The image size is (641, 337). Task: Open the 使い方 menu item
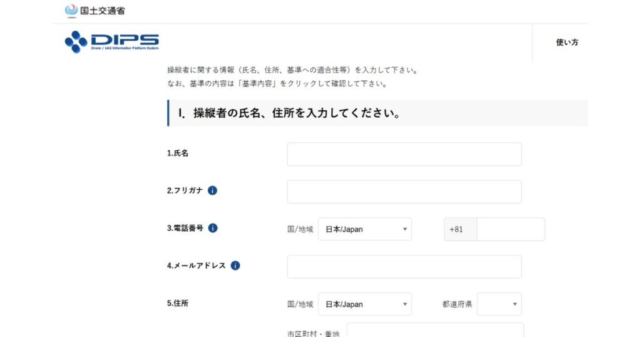point(567,43)
